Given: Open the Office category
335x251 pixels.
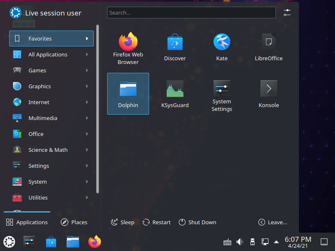Looking at the screenshot, I should pyautogui.click(x=52, y=134).
